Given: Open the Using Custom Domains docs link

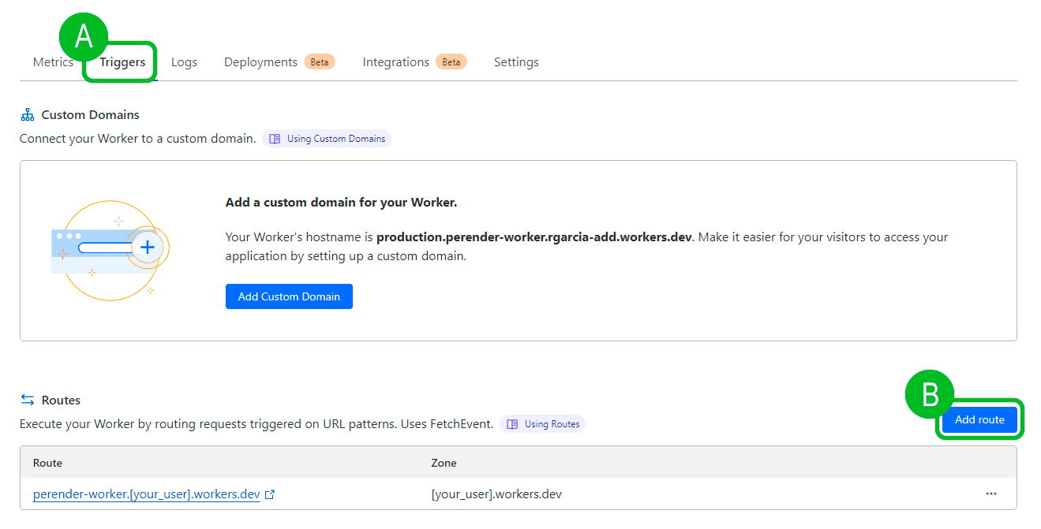Looking at the screenshot, I should coord(327,139).
